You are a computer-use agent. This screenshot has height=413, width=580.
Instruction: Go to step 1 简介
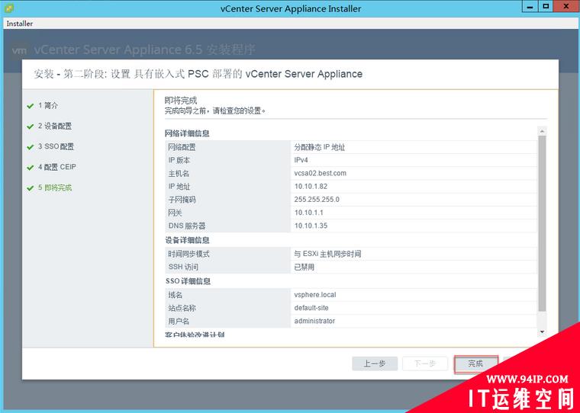(48, 106)
